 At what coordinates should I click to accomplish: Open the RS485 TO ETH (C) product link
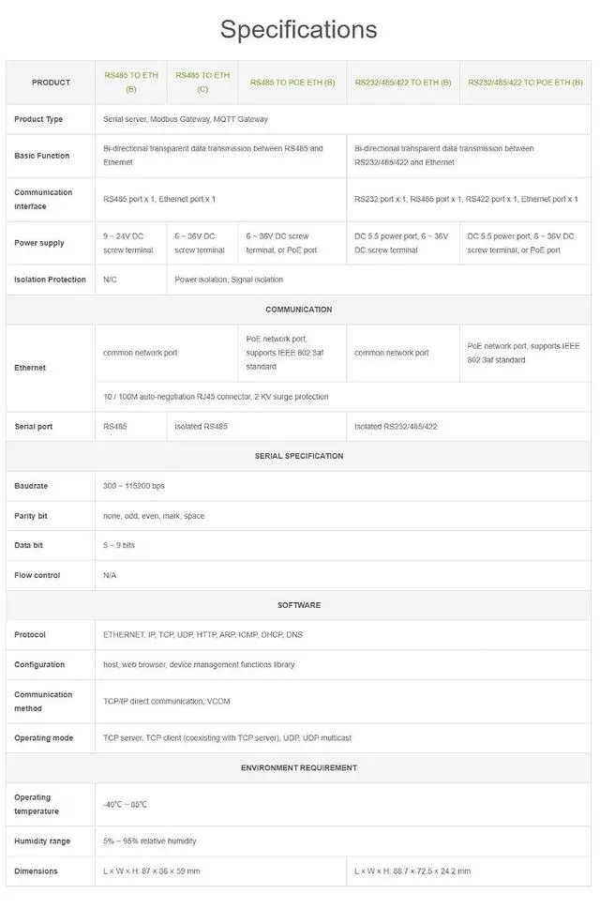tap(202, 83)
